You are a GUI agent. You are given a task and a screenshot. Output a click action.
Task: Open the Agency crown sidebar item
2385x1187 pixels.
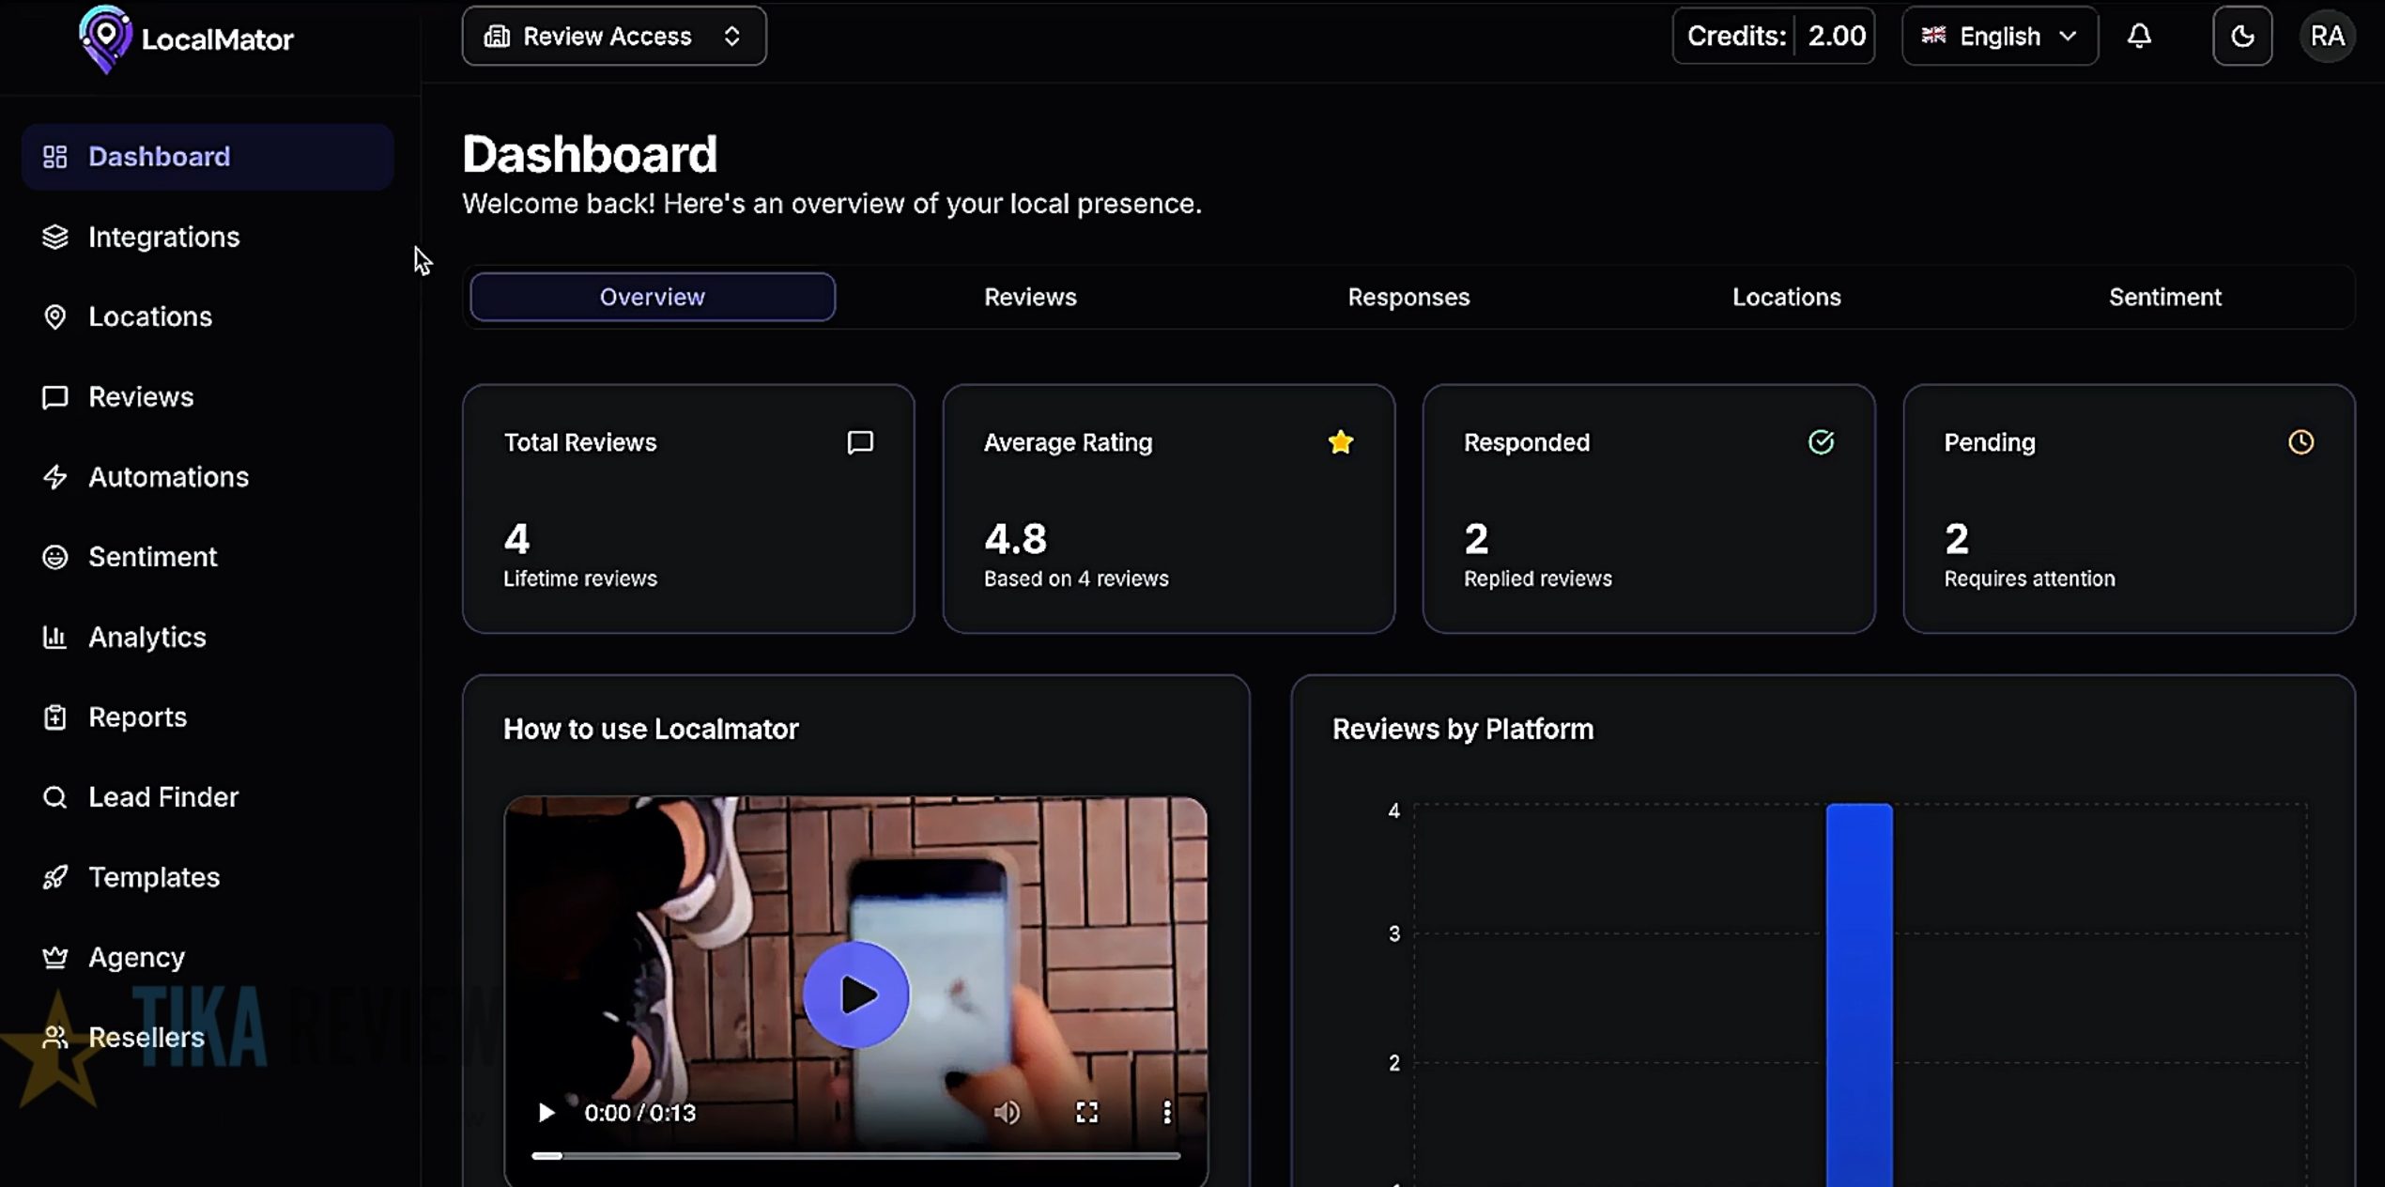click(x=136, y=957)
